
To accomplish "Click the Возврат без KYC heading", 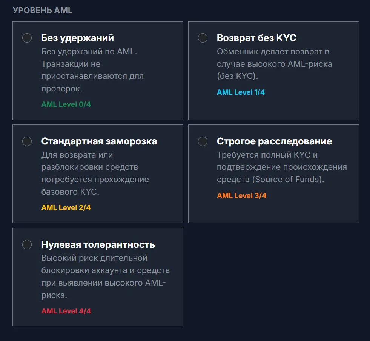I will 256,38.
